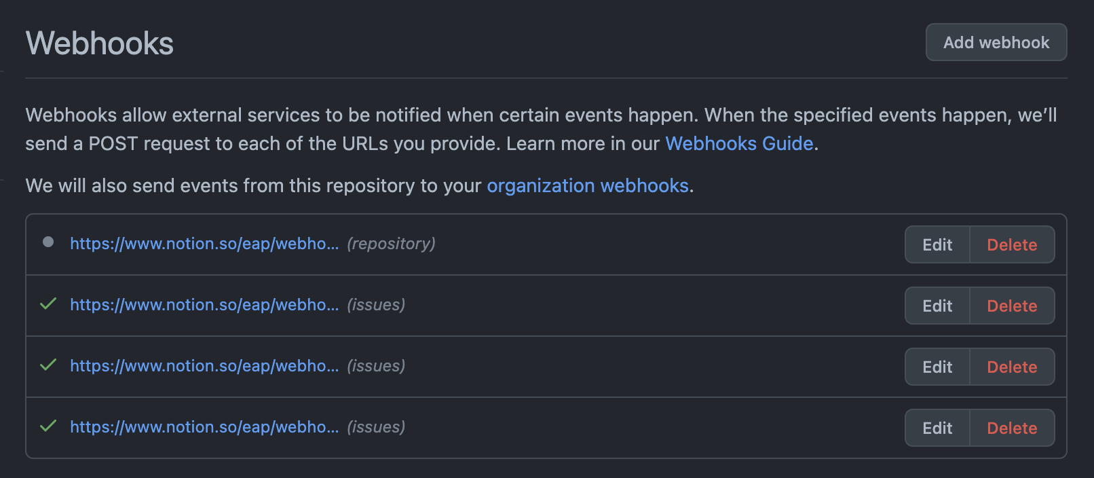Click green checkmark on second issues webhook
This screenshot has width=1094, height=478.
pyautogui.click(x=48, y=365)
